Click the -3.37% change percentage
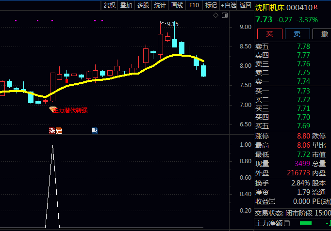 pos(307,20)
